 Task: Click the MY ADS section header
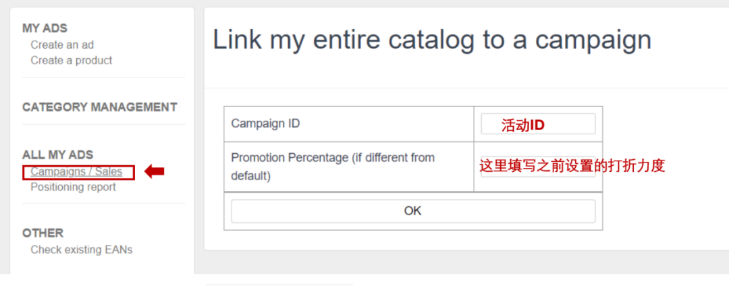[x=45, y=28]
